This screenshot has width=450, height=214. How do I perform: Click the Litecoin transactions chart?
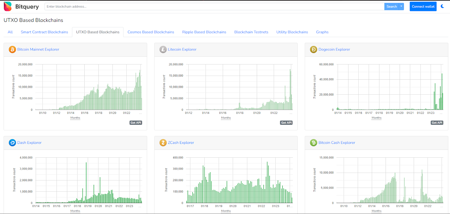(x=239, y=87)
